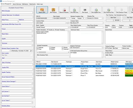Tick the Case accessory checkbox
This screenshot has width=133, height=108.
click(x=38, y=49)
